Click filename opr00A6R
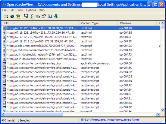The height and width of the screenshot is (124, 166). [x=126, y=72]
